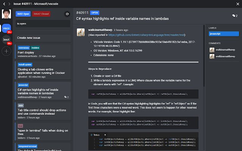The image size is (242, 151).
Task: Click watkinsmatthewp avatar in issue body
Action: (81, 32)
